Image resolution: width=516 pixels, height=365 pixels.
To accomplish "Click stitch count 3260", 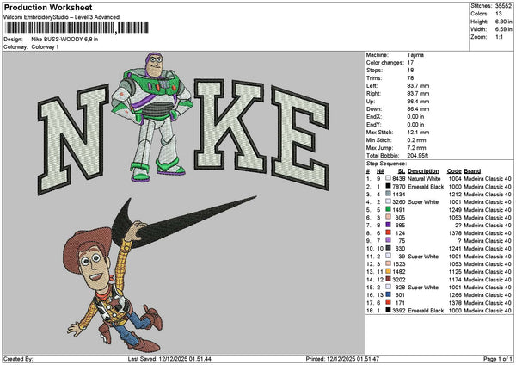I will [398, 202].
